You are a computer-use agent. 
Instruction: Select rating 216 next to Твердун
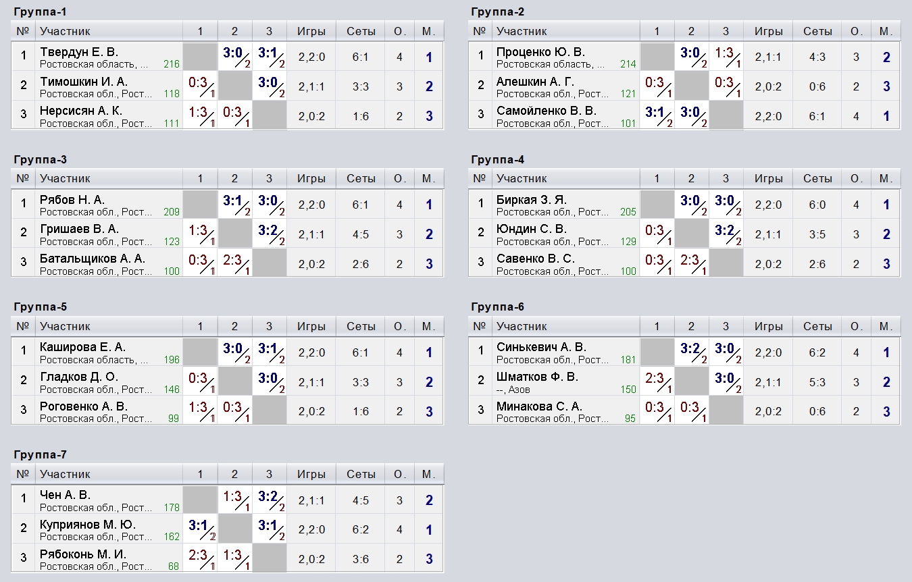[x=172, y=64]
